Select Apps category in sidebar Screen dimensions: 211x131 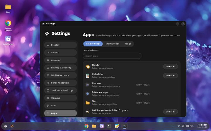coord(61,113)
